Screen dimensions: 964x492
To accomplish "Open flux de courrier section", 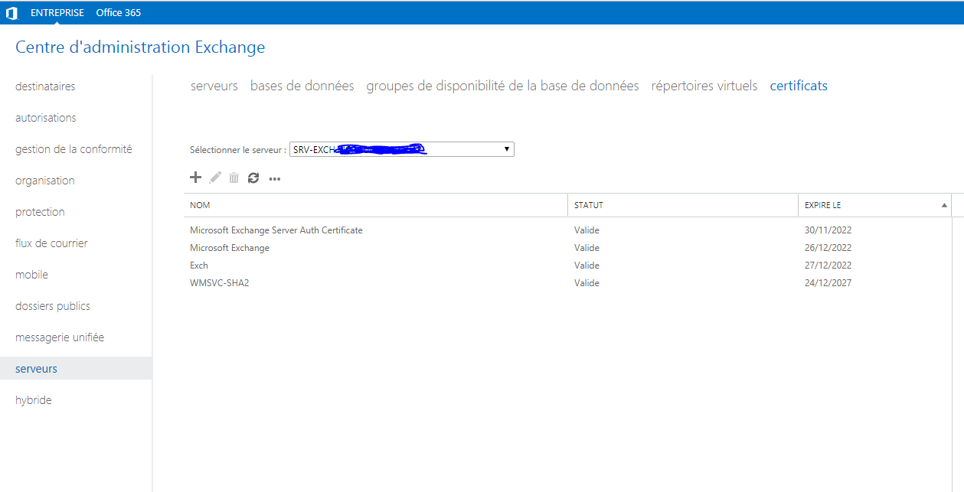I will 51,243.
